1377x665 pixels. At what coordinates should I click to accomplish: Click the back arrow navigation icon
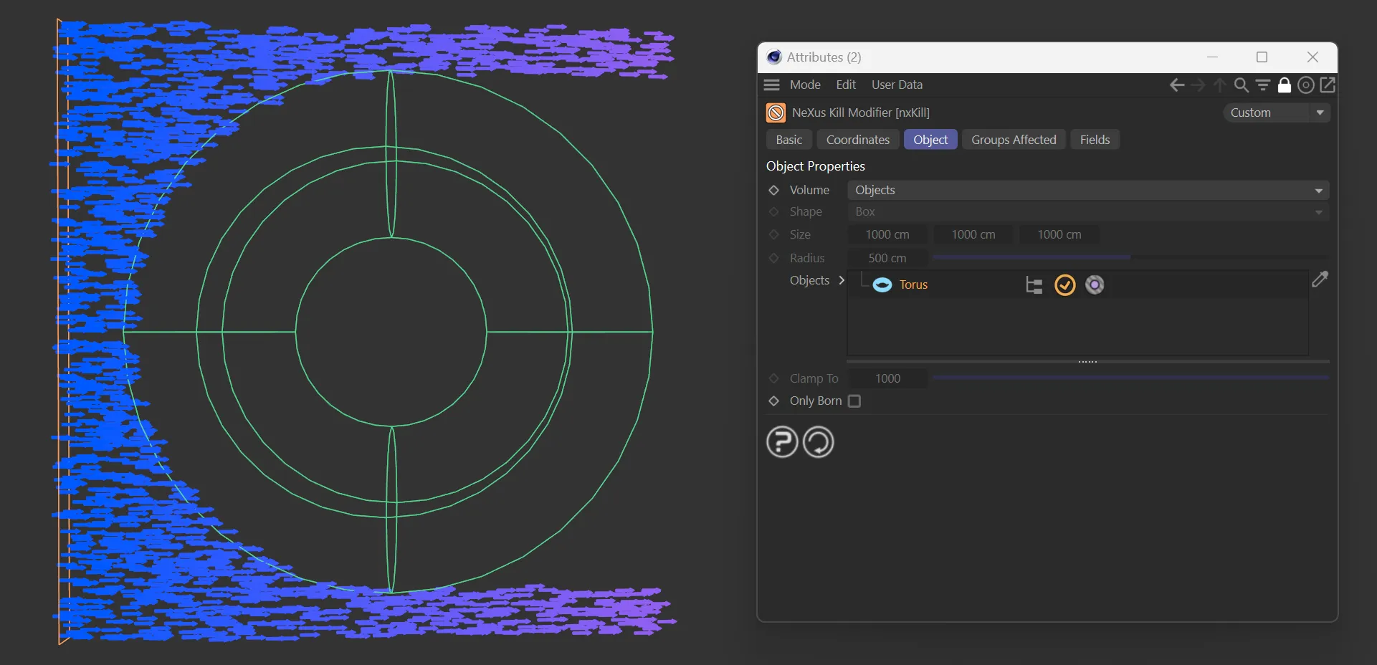[1176, 85]
